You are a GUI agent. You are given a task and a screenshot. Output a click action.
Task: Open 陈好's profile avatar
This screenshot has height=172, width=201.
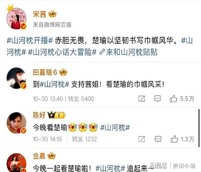pyautogui.click(x=16, y=123)
